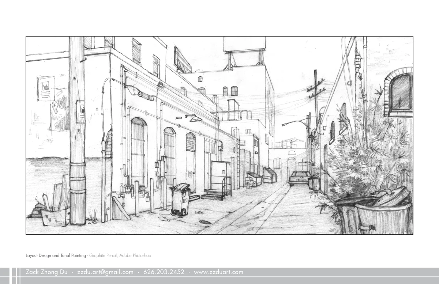Click the alley sketch artwork image
439x284 pixels.
pyautogui.click(x=219, y=135)
